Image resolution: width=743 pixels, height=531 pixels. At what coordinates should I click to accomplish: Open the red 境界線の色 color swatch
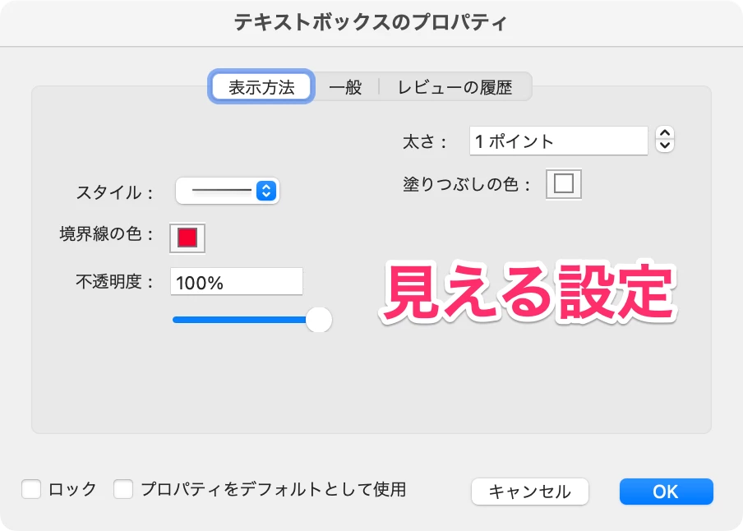[187, 238]
